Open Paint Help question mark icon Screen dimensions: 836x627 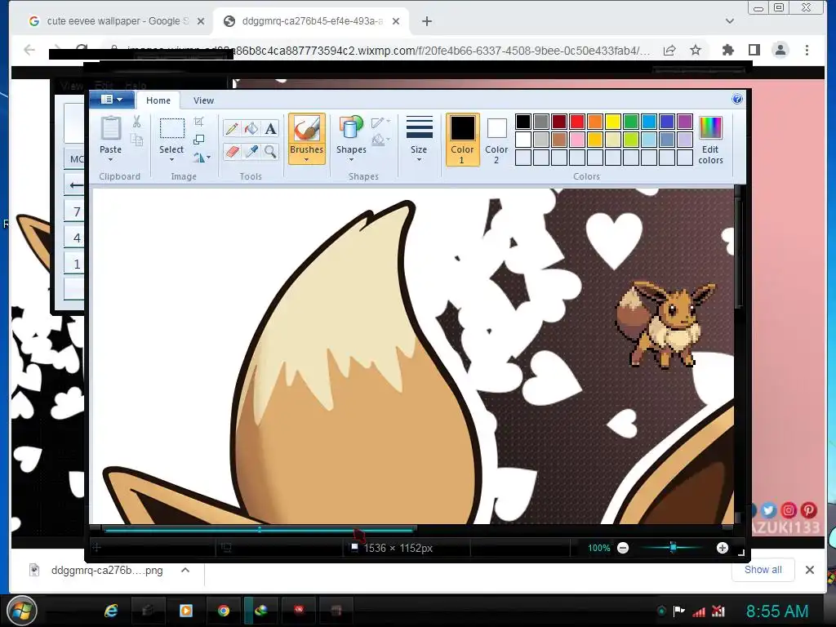(737, 99)
